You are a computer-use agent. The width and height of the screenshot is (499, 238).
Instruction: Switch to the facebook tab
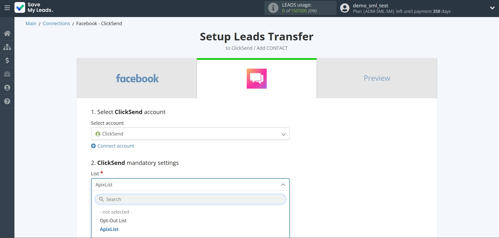[x=137, y=78]
